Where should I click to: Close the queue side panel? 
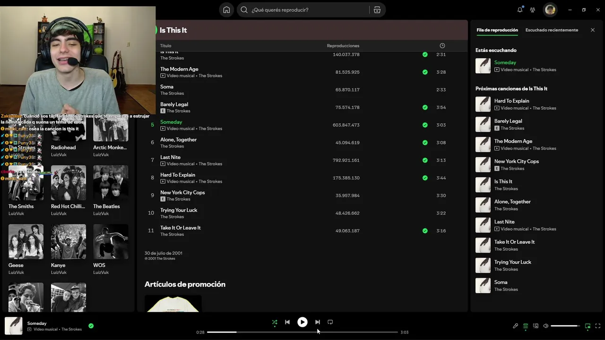click(593, 30)
